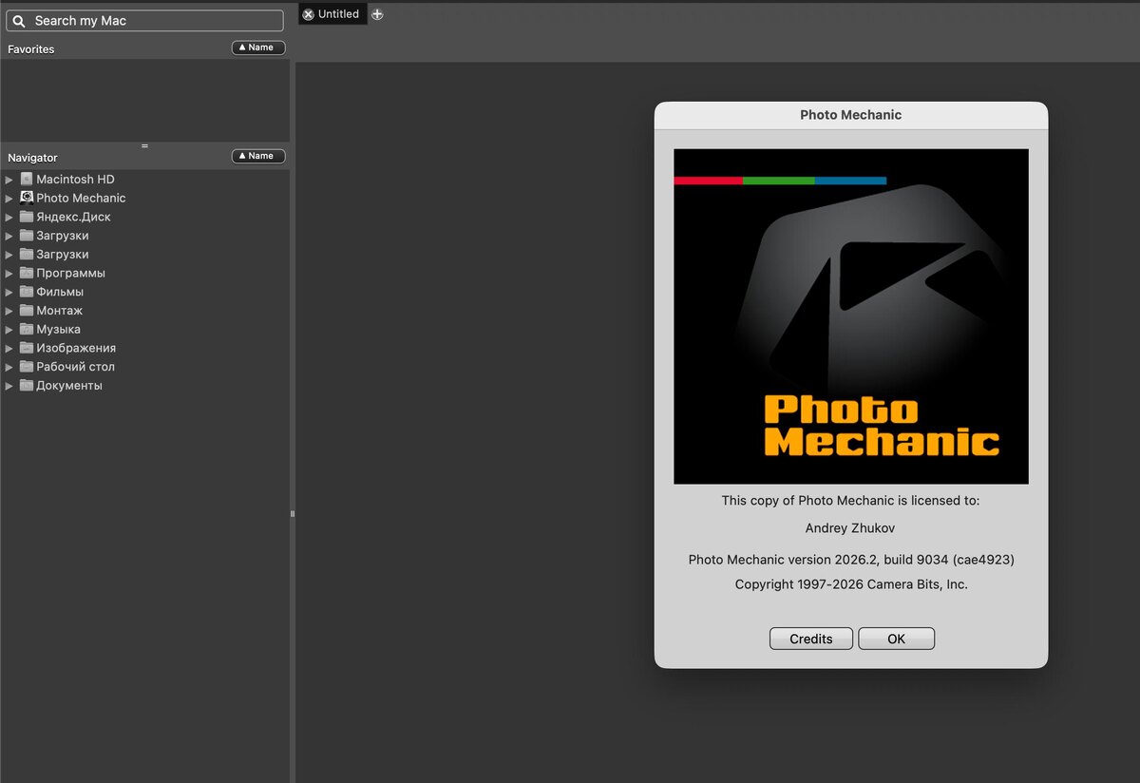The image size is (1140, 783).
Task: Expand the Музыка folder node
Action: [9, 329]
